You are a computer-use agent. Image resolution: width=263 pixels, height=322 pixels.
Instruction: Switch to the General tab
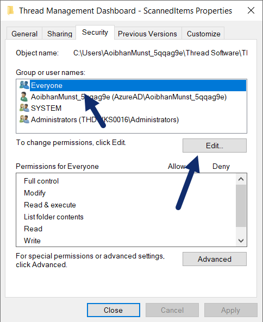24,34
